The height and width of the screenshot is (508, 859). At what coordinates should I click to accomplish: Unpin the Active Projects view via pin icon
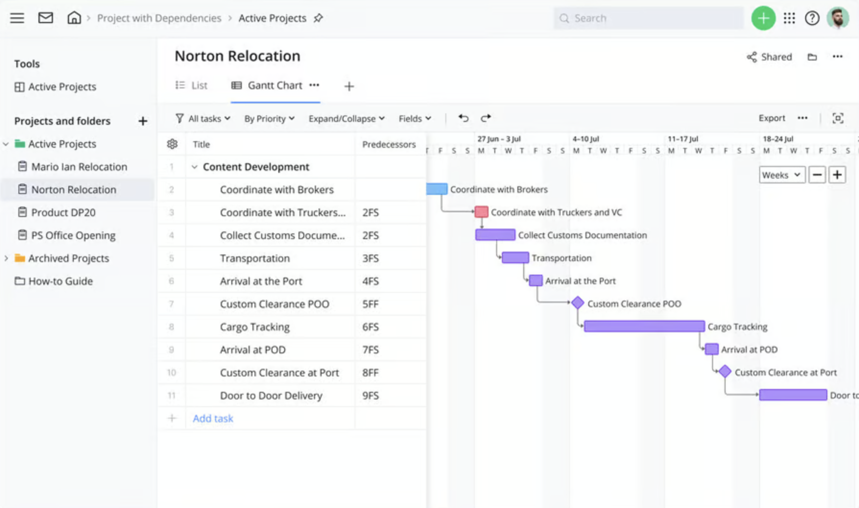coord(318,18)
